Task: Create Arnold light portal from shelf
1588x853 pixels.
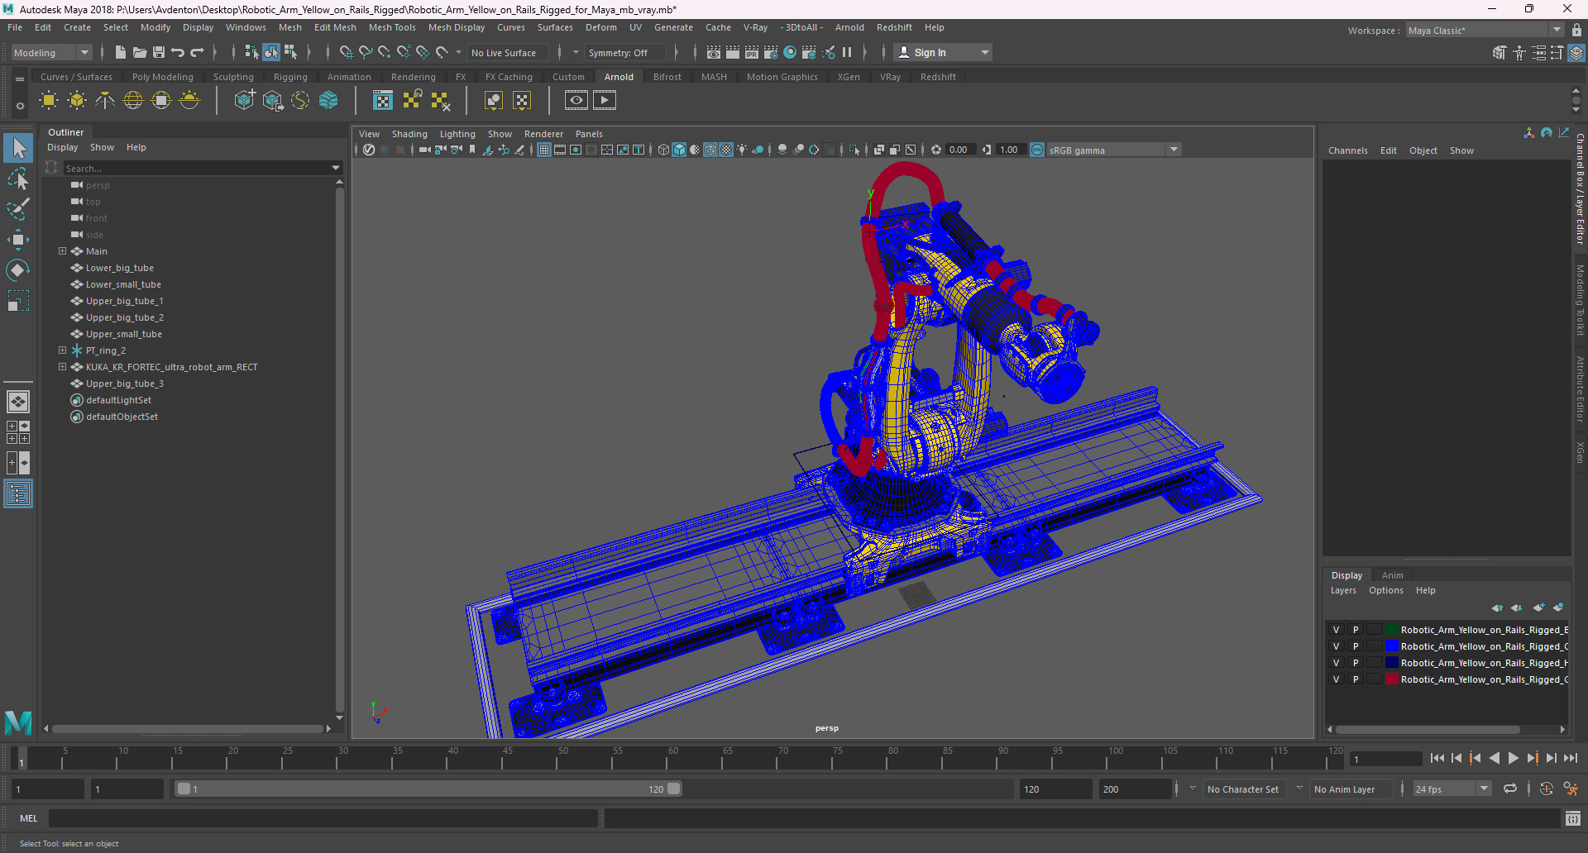Action: point(161,101)
